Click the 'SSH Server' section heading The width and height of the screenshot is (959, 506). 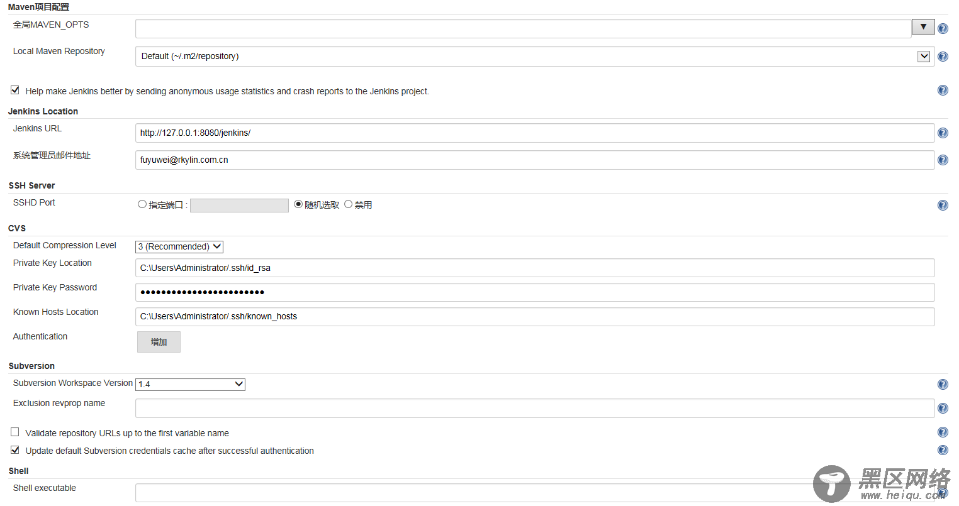click(31, 185)
